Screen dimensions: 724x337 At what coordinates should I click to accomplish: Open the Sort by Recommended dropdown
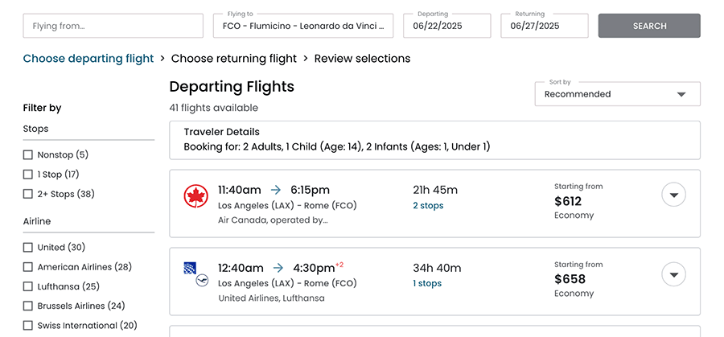point(617,94)
